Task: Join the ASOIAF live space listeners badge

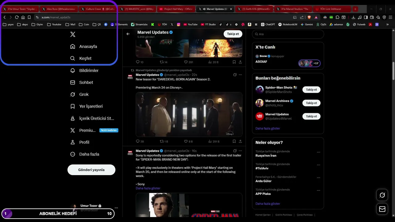Action: point(309,63)
